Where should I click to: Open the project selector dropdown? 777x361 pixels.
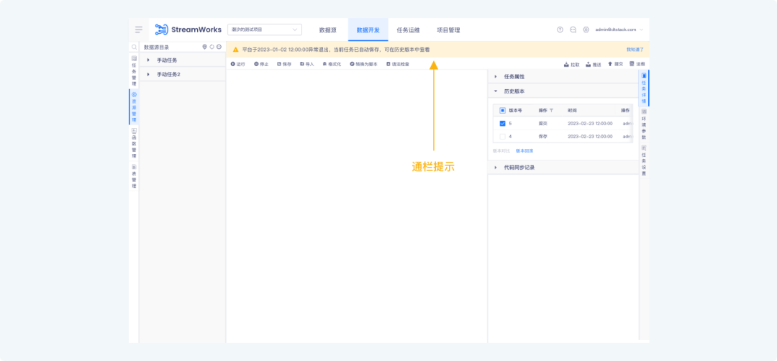pyautogui.click(x=264, y=29)
